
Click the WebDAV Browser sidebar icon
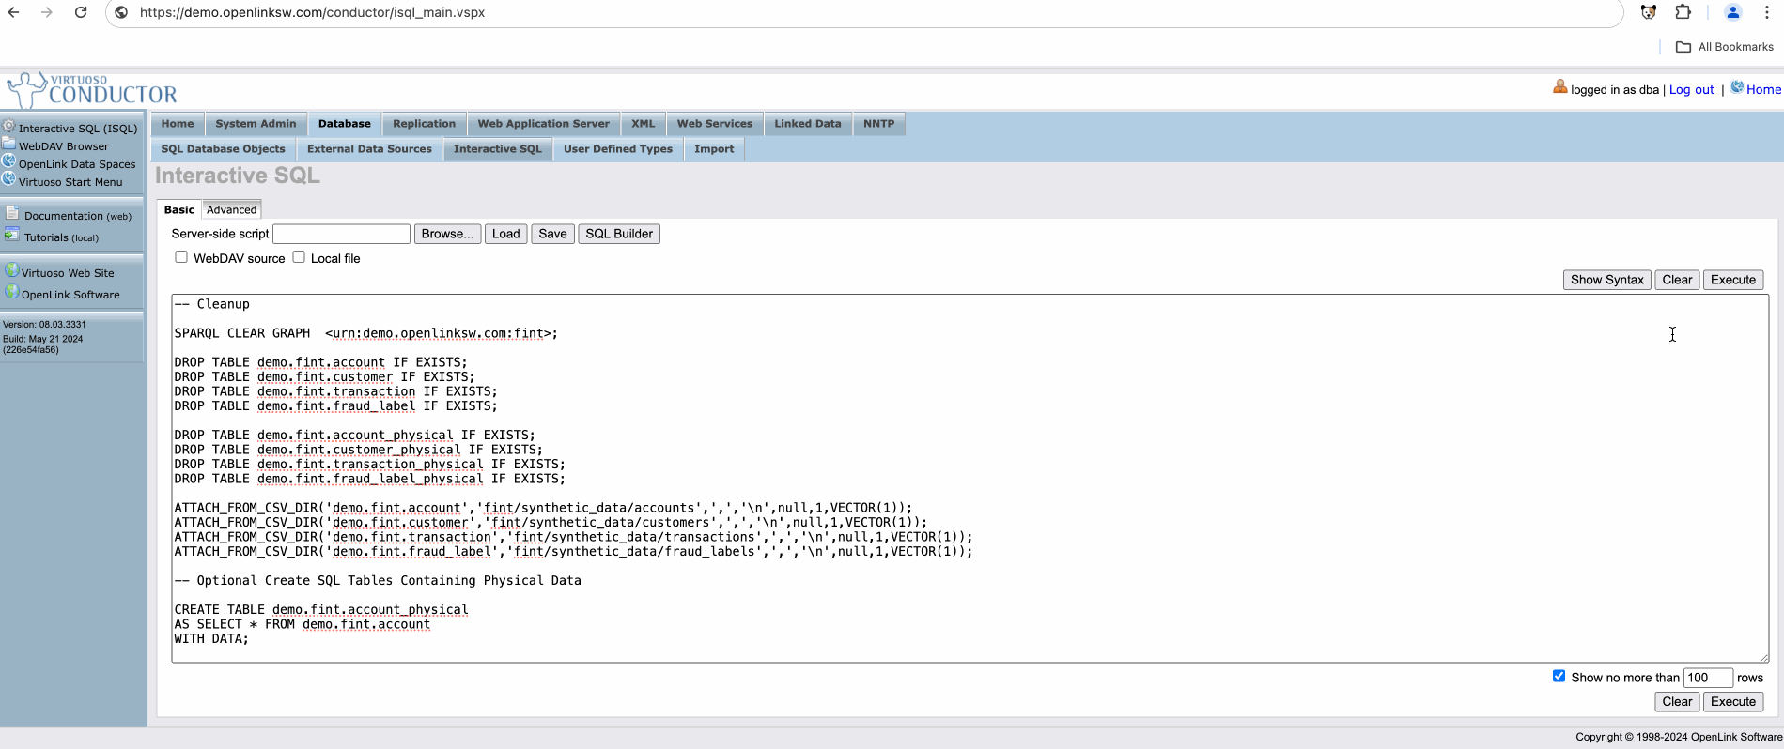(x=8, y=144)
